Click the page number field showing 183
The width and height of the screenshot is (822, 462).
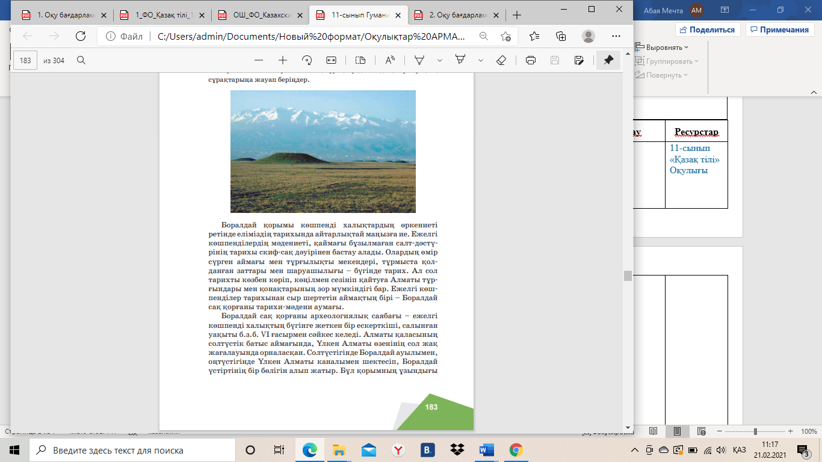click(25, 60)
